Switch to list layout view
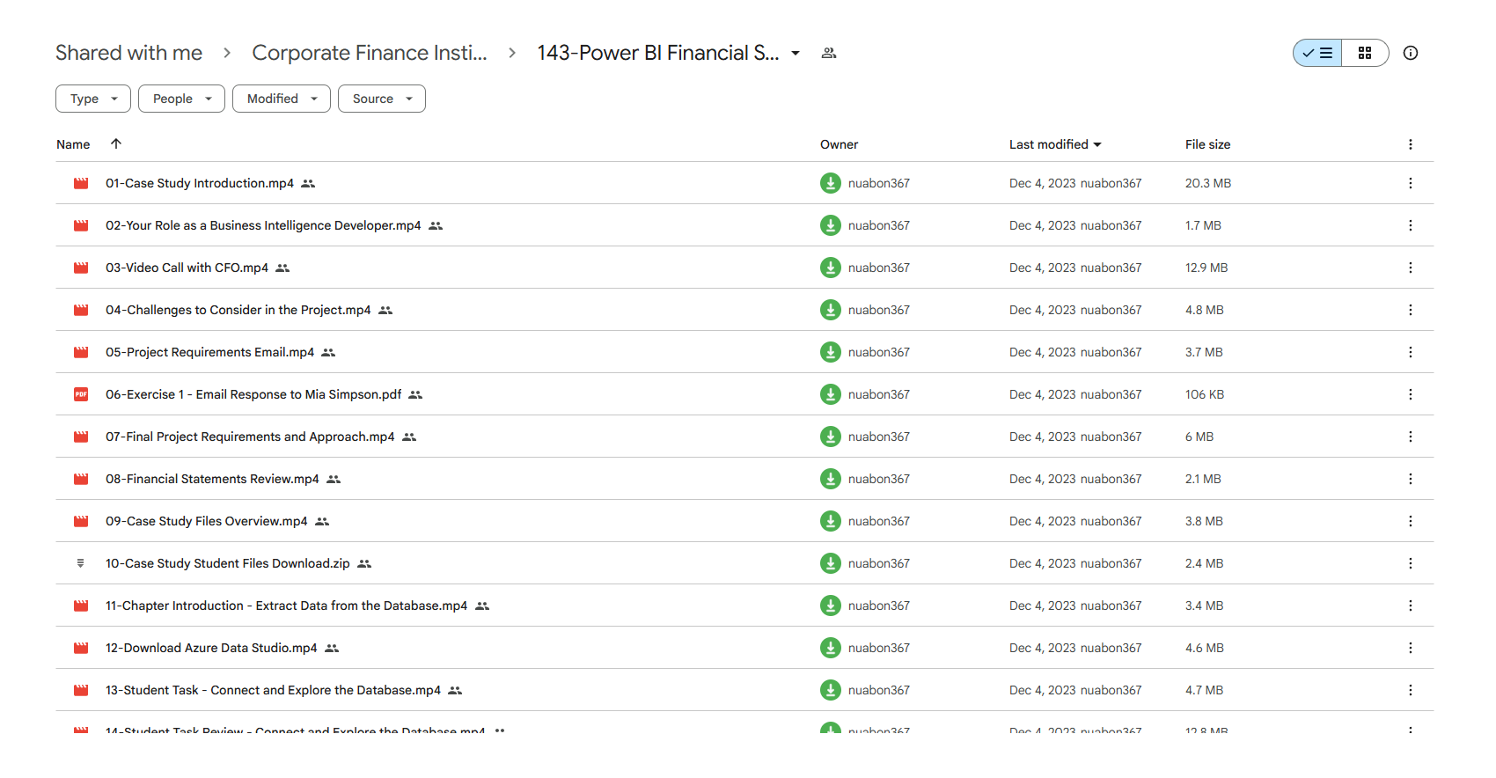 pos(1317,53)
